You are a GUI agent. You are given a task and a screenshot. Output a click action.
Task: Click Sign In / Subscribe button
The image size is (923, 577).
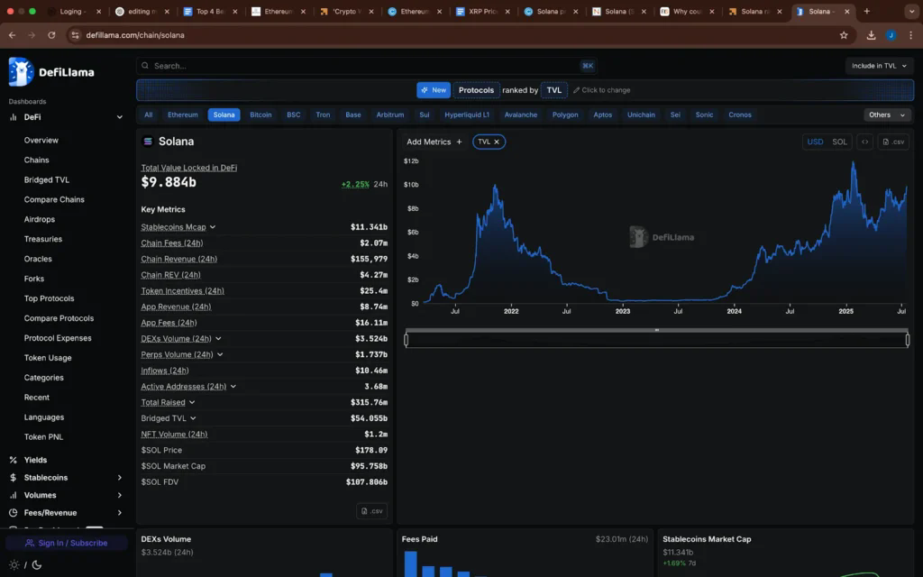(x=67, y=543)
